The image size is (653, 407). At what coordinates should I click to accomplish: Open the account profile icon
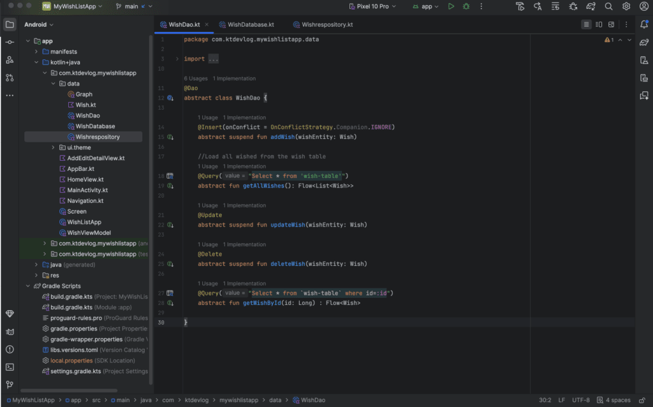click(644, 6)
